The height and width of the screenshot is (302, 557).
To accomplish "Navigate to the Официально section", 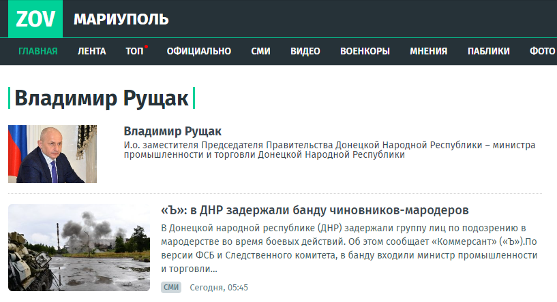I will tap(198, 51).
